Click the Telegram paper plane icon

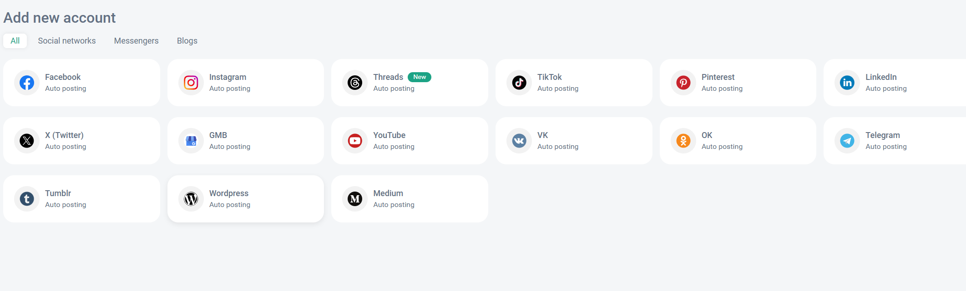point(847,141)
